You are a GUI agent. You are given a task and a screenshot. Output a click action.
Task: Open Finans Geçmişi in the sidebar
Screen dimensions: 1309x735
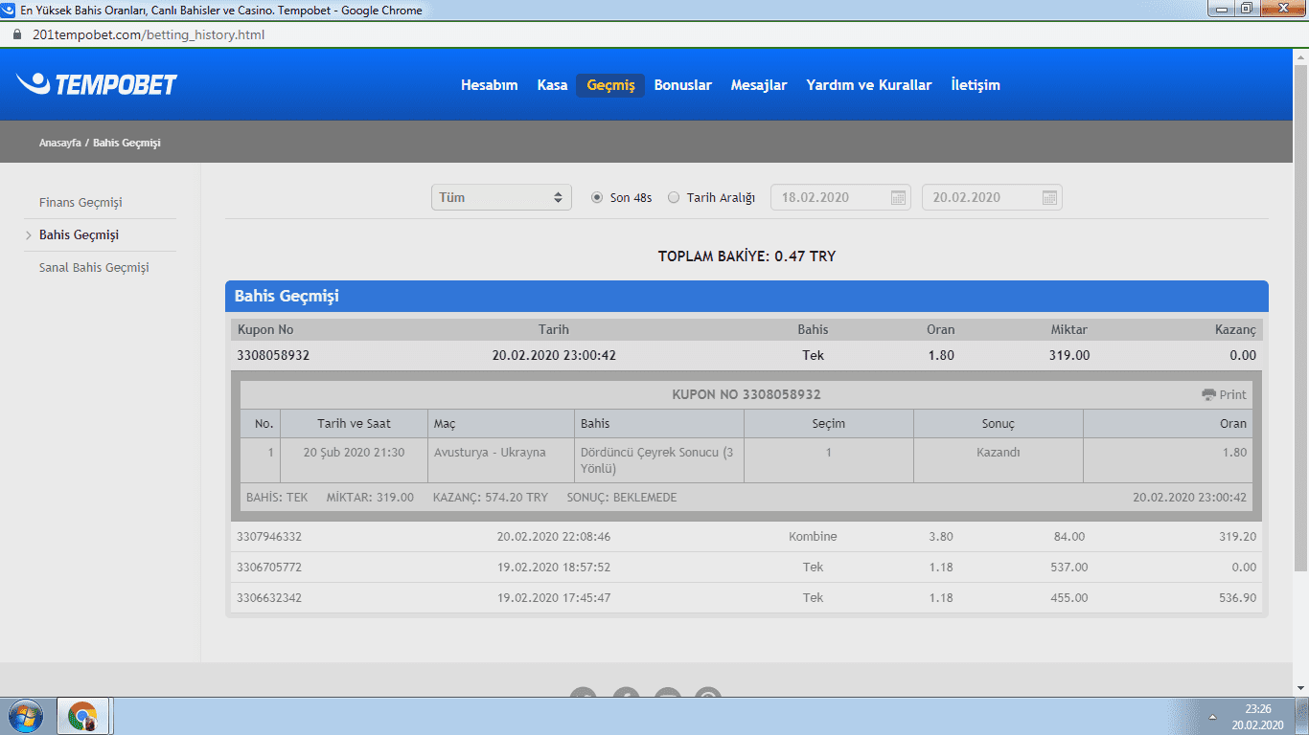80,203
